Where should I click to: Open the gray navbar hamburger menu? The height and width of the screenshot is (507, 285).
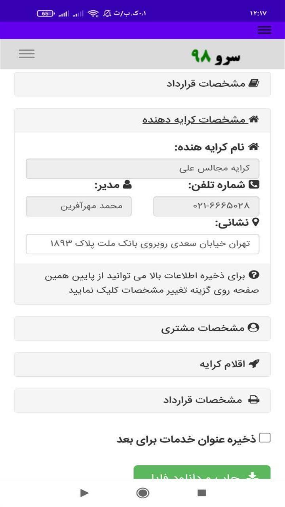click(x=27, y=53)
